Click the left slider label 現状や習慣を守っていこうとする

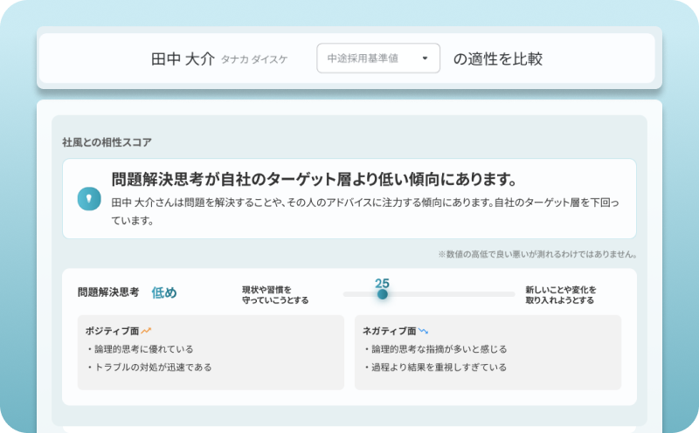click(x=275, y=295)
